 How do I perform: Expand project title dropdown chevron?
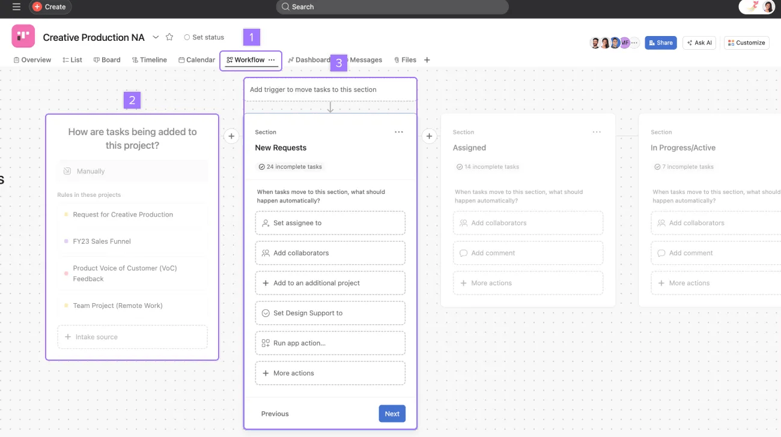(x=156, y=37)
